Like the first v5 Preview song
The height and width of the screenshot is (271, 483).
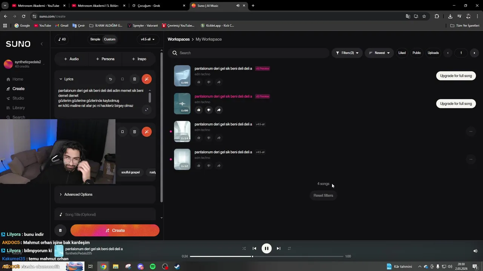pos(199,82)
